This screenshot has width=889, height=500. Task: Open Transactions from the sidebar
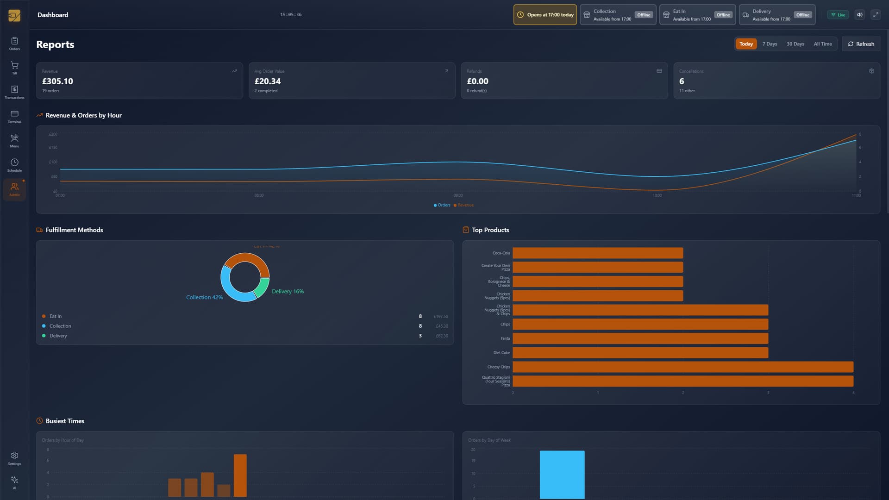(x=14, y=92)
